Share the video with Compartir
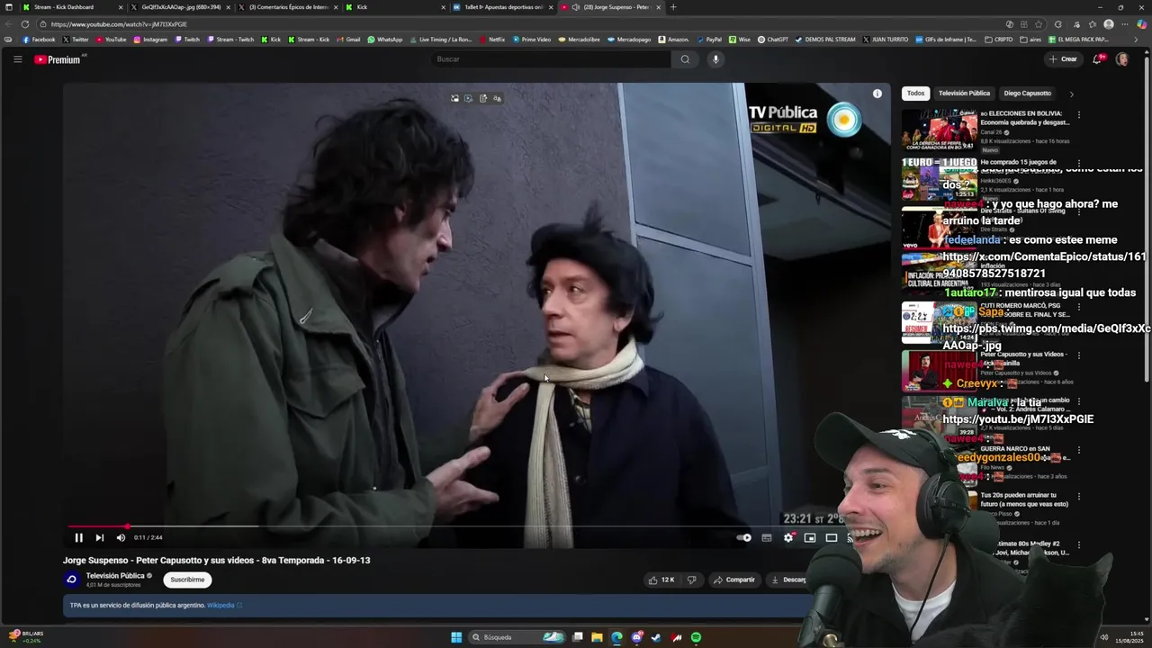 tap(734, 580)
